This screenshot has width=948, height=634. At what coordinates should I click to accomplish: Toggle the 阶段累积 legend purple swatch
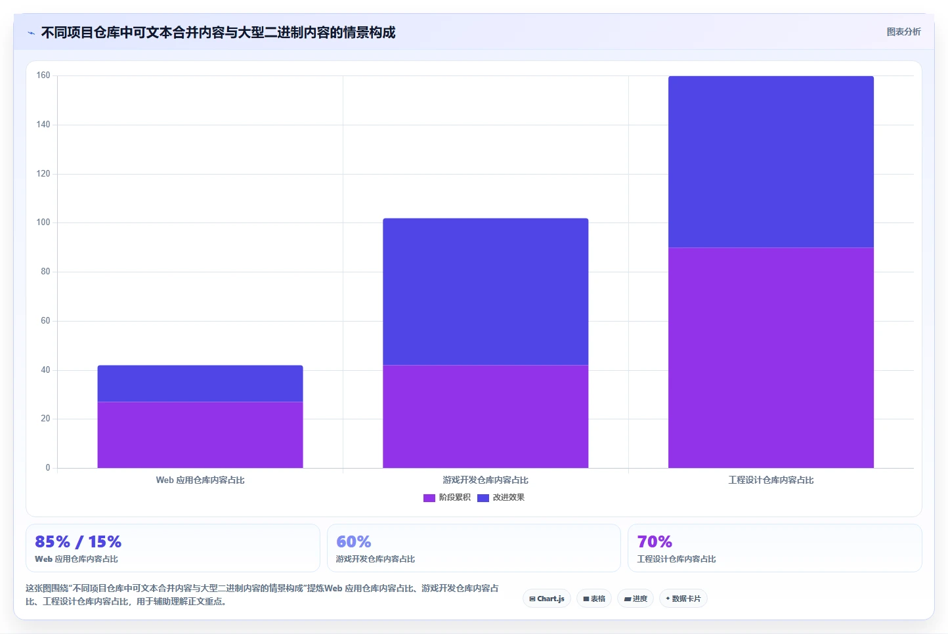coord(429,498)
